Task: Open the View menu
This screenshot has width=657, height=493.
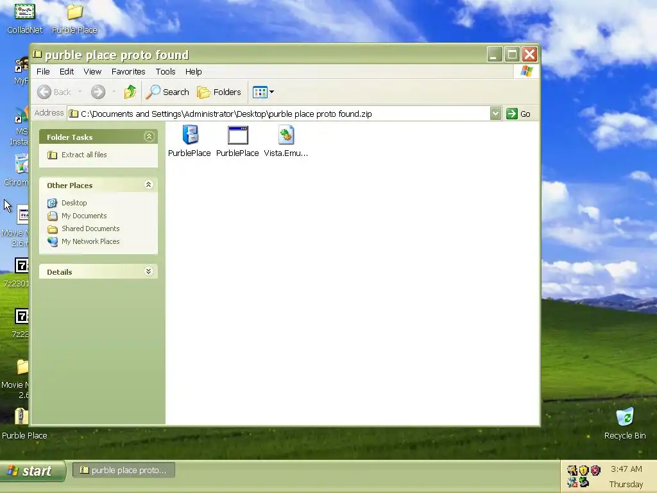Action: coord(92,72)
